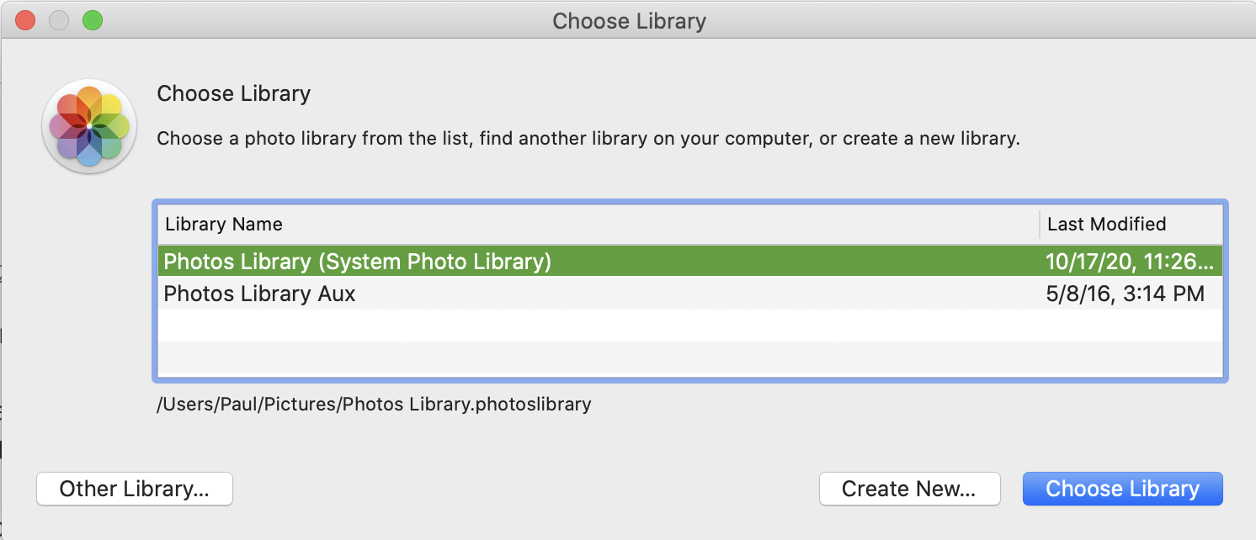The width and height of the screenshot is (1256, 540).
Task: Click the divider between the two column headers
Action: point(1040,225)
